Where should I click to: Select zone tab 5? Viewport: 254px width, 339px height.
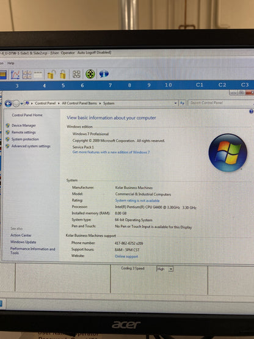(x=63, y=86)
